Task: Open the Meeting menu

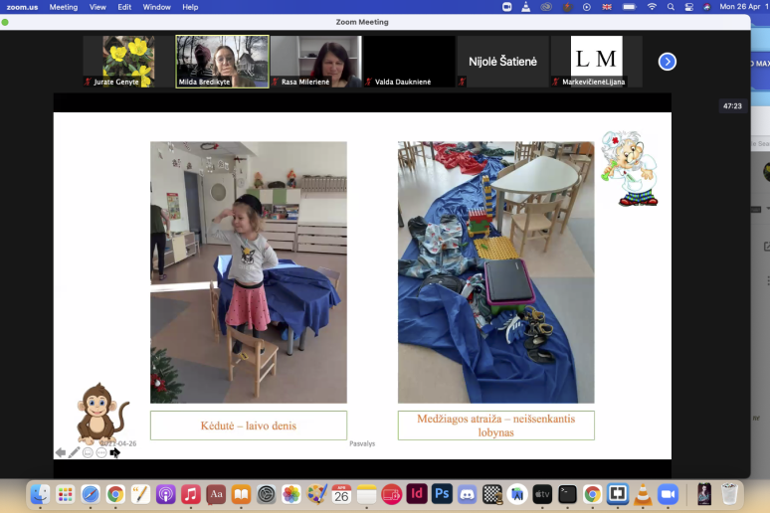Action: 64,7
